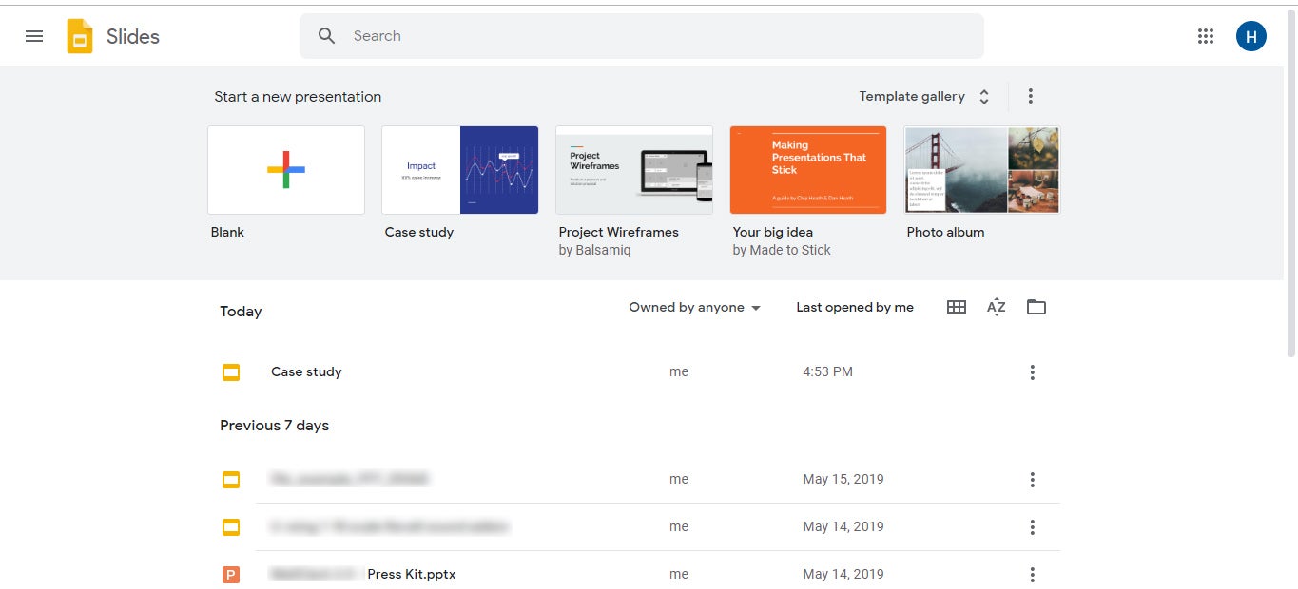Image resolution: width=1298 pixels, height=589 pixels.
Task: Open the Owned by anyone dropdown
Action: (x=695, y=308)
